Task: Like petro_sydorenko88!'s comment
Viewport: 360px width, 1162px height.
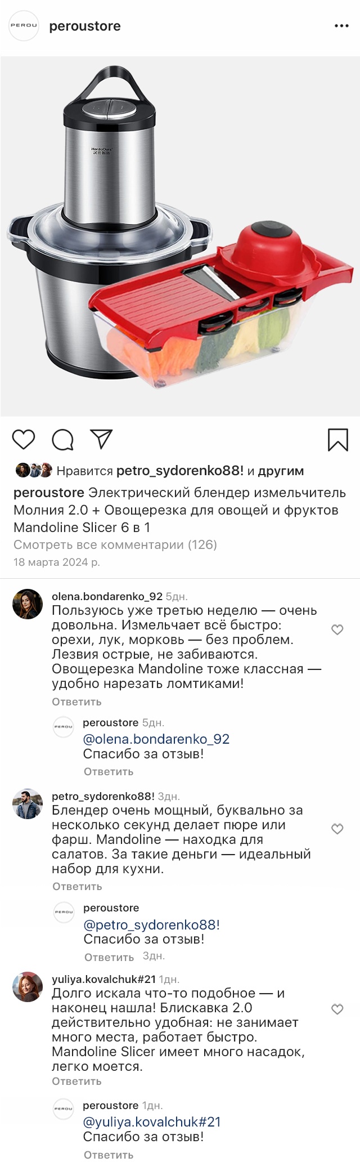Action: click(x=337, y=829)
